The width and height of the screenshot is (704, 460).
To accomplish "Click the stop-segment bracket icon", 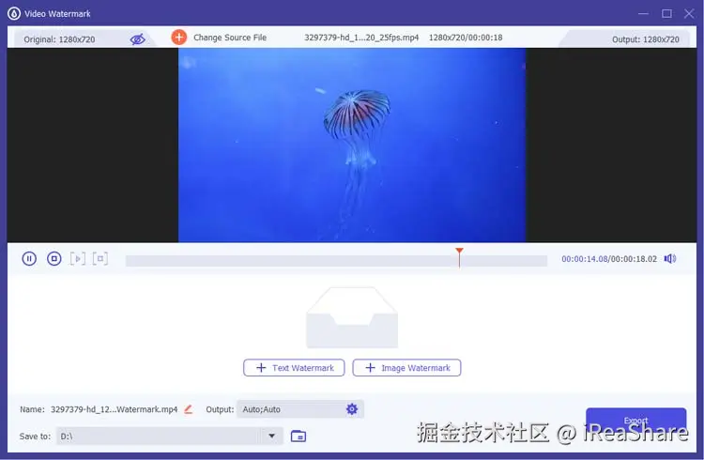I will (x=100, y=259).
